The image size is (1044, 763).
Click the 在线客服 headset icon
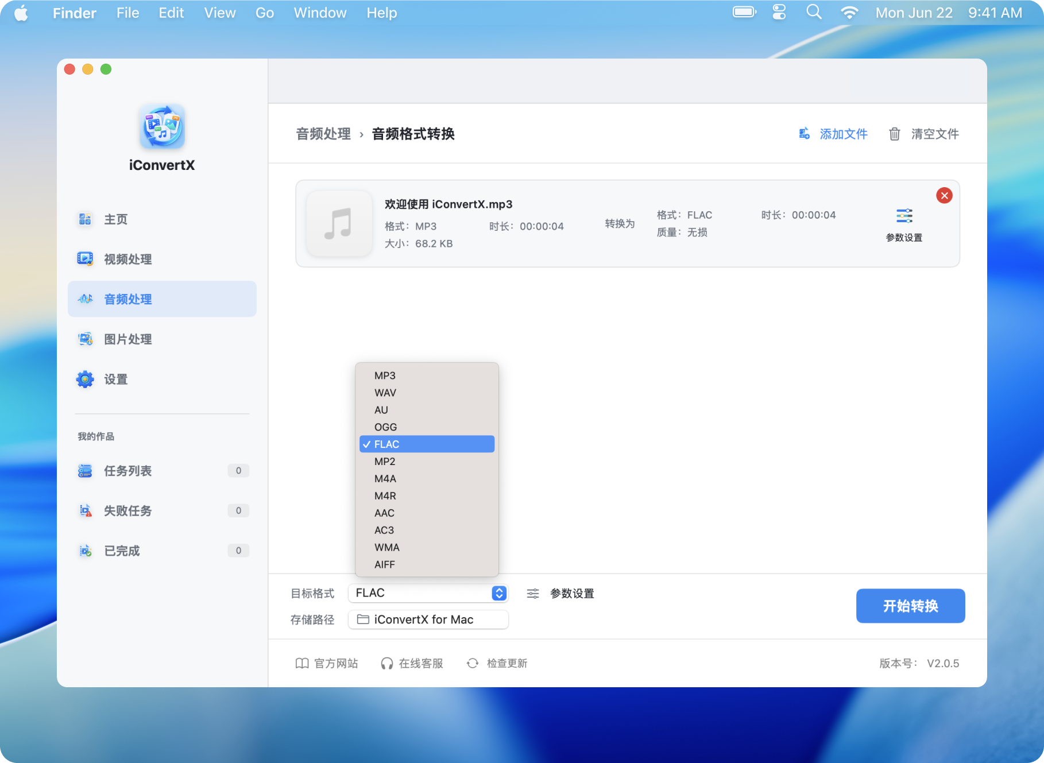[387, 664]
